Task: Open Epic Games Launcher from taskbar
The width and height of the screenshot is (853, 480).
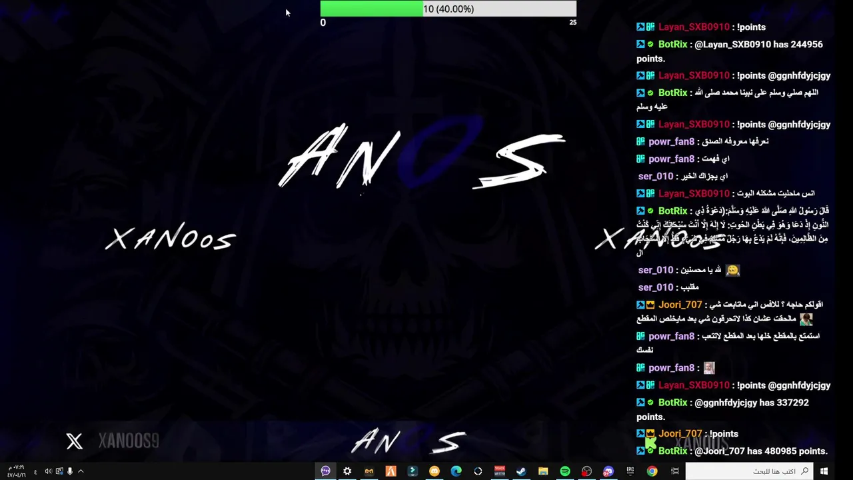Action: (x=630, y=471)
